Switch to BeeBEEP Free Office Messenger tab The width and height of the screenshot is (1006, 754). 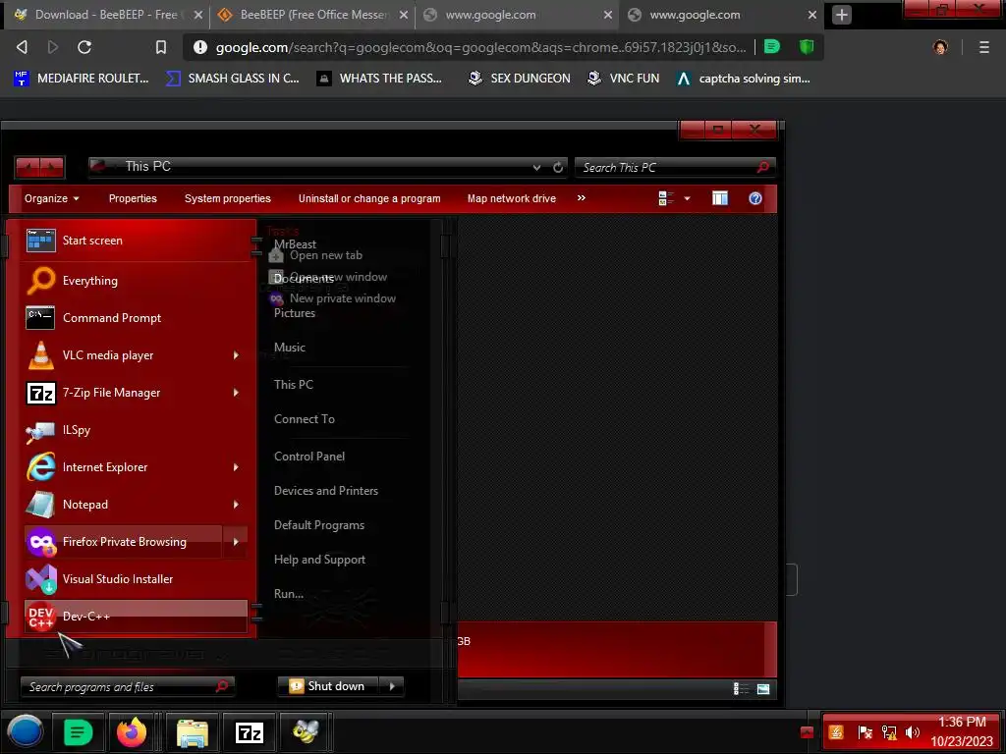point(313,15)
